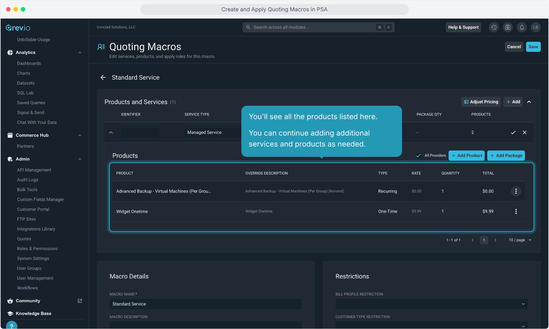Screen dimensions: 549x329
Task: Collapse the Managed Service row
Action: pos(111,133)
